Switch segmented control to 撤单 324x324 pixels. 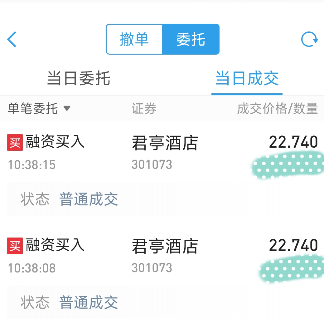pos(134,39)
